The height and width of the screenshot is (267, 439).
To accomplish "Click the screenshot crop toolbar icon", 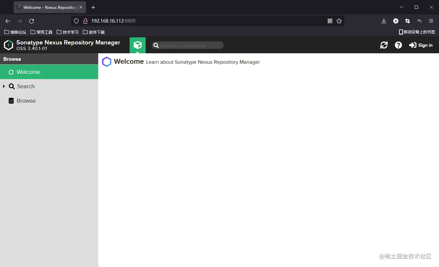I will point(408,21).
